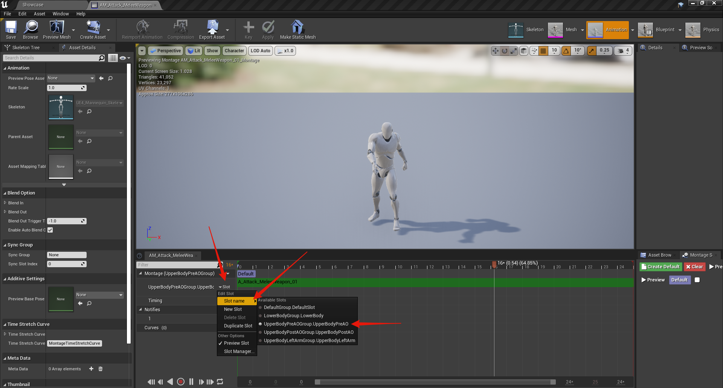Viewport: 723px width, 388px height.
Task: Click the Create Default button
Action: coord(661,267)
